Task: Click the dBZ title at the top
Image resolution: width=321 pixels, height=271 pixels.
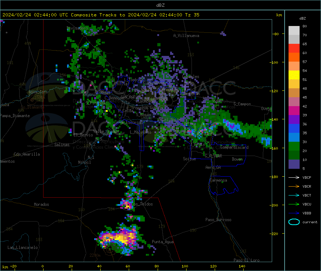Action: [x=160, y=5]
